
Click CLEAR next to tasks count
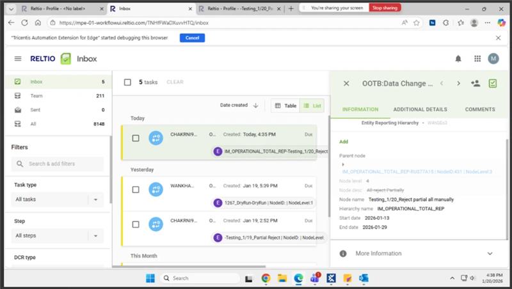coord(175,82)
